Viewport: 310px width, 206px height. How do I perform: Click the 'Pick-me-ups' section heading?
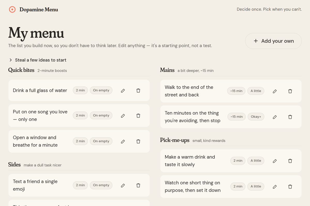(175, 140)
